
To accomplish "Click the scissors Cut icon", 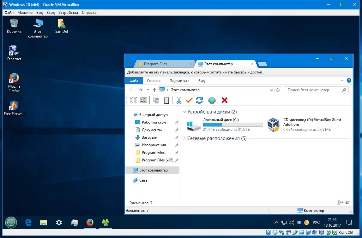I will 179,100.
